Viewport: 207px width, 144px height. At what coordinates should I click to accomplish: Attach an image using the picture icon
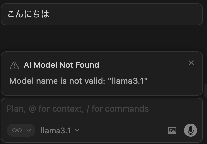click(x=172, y=130)
